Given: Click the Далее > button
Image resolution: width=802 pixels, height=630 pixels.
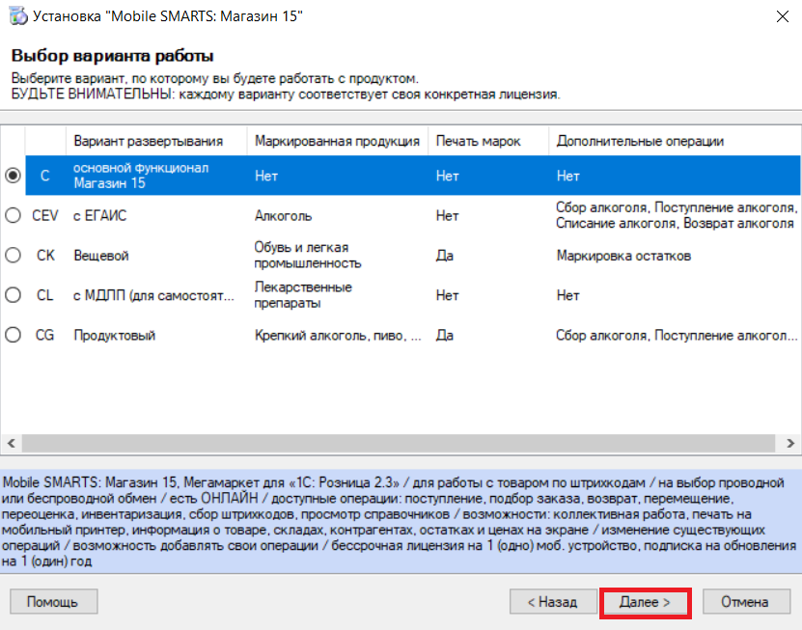Looking at the screenshot, I should (x=645, y=602).
